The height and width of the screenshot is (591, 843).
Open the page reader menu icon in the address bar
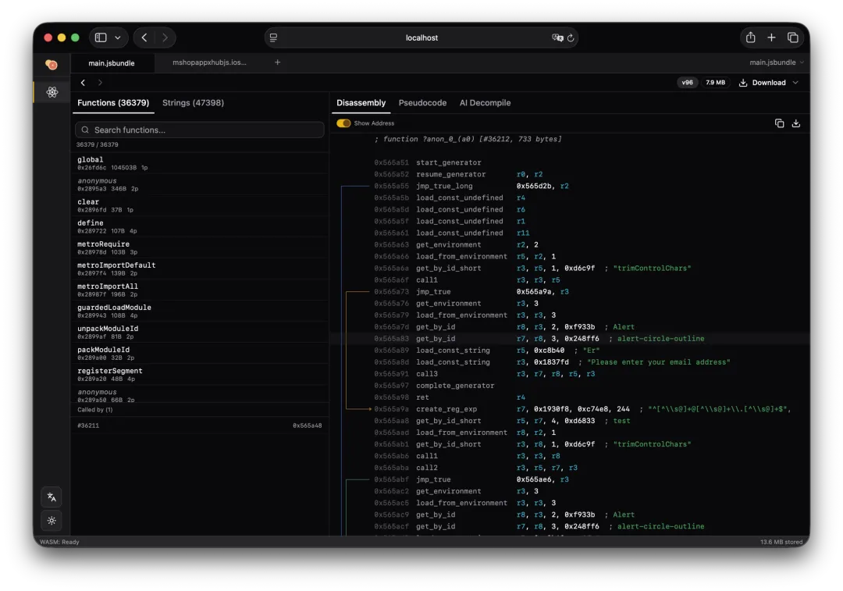tap(274, 37)
